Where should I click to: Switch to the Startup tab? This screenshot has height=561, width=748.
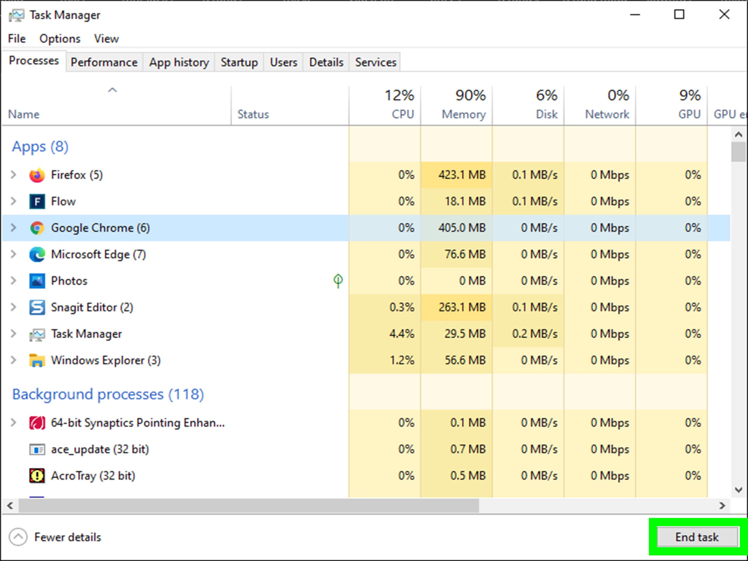pyautogui.click(x=239, y=62)
